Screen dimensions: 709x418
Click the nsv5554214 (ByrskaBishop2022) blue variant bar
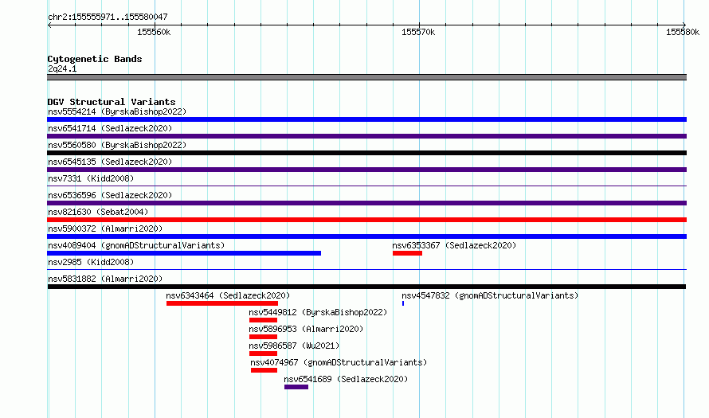click(x=366, y=119)
